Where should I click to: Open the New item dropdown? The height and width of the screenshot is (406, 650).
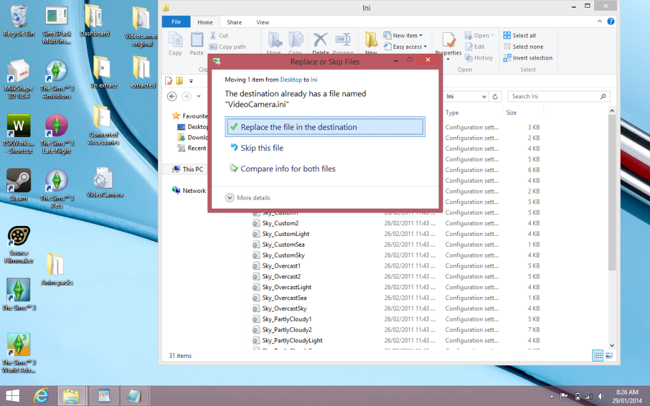click(403, 36)
